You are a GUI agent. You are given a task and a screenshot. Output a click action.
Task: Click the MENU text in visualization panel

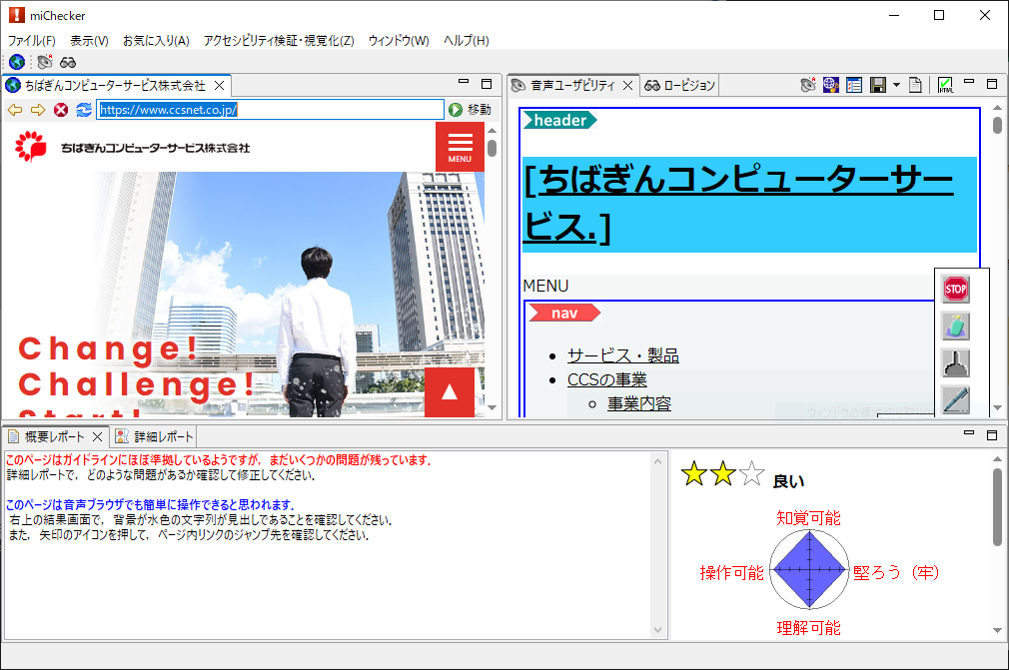(x=545, y=286)
